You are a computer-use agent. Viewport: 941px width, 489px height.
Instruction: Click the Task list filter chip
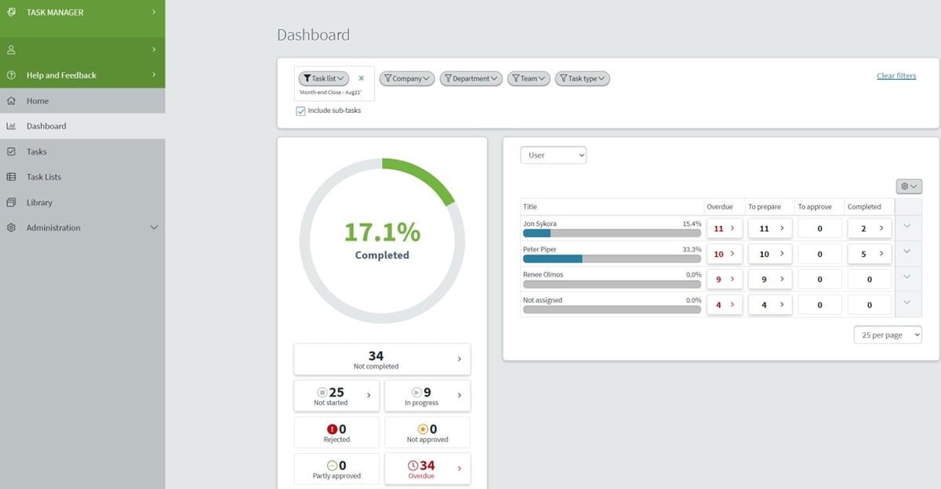[325, 78]
